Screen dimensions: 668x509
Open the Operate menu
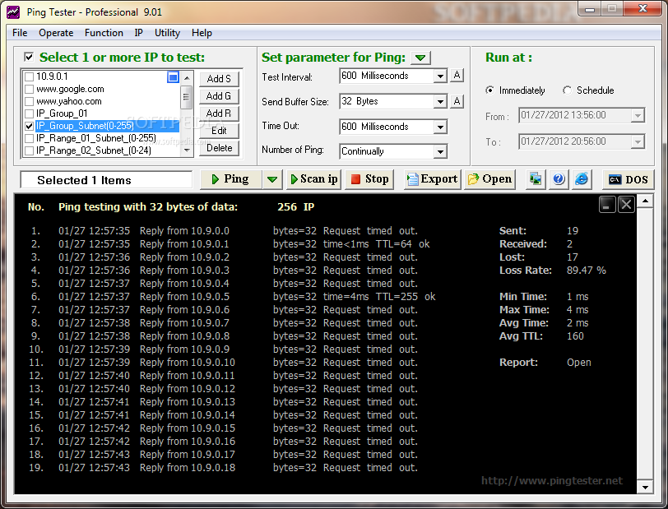click(x=56, y=33)
